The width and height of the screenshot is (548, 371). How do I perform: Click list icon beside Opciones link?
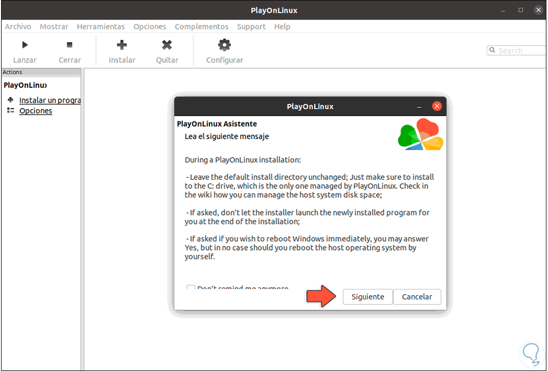coord(10,110)
